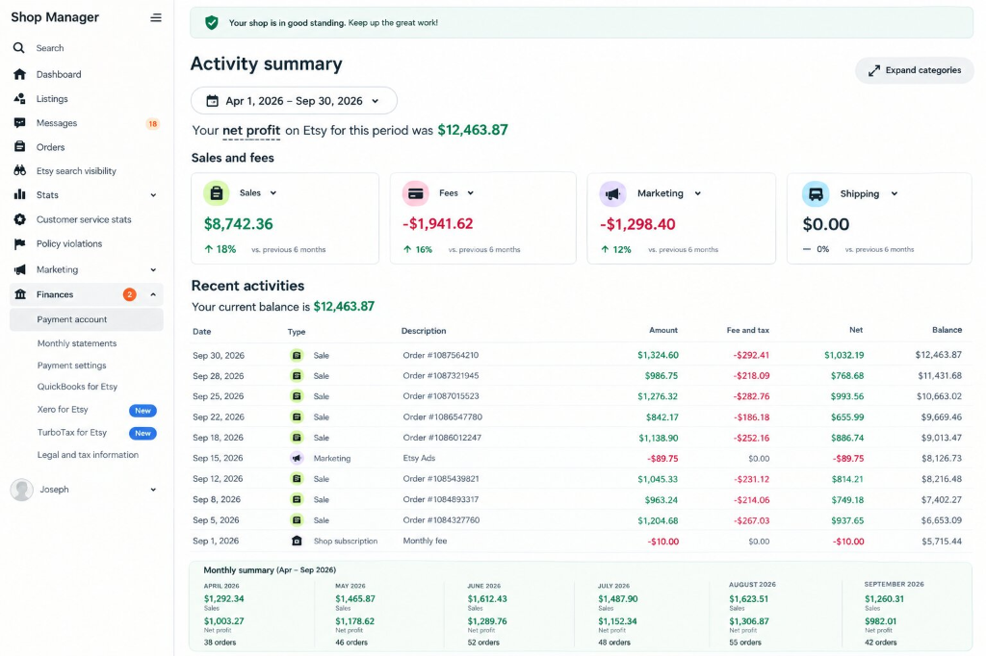Click Order #1086547780 description

pos(443,416)
